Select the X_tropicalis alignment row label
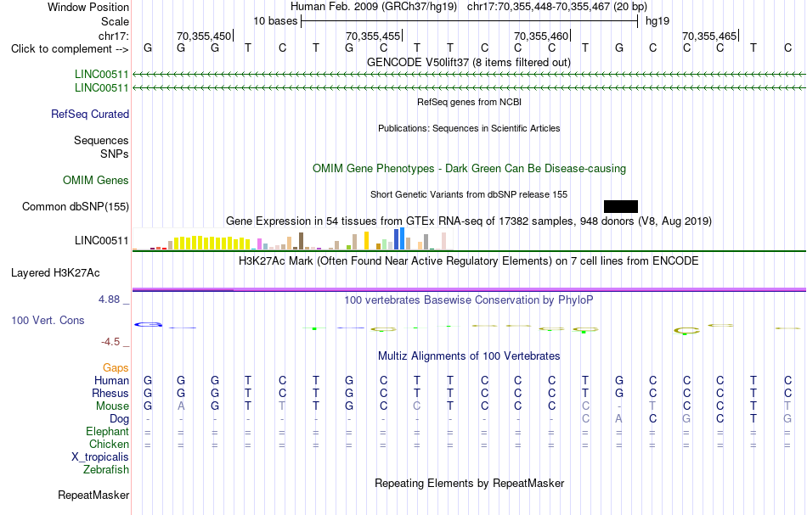This screenshot has width=807, height=515. click(100, 457)
